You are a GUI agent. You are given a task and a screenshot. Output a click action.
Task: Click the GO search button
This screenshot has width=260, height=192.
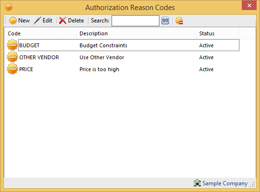click(x=165, y=21)
